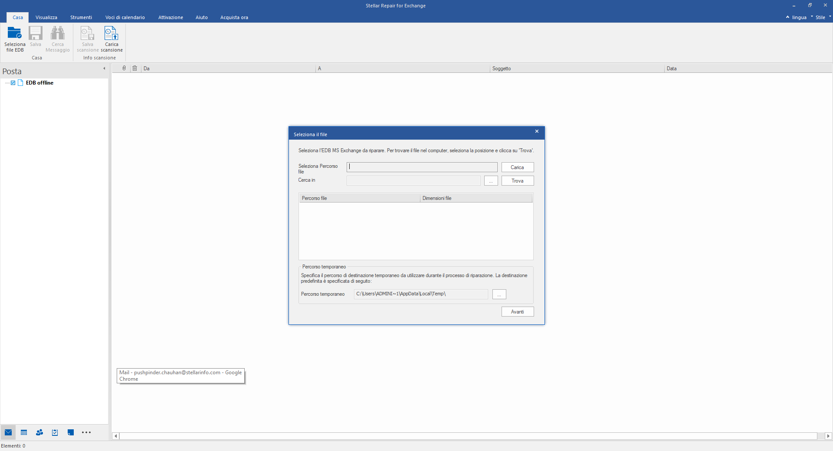The image size is (833, 451).
Task: Open the Mail view icon in bottom bar
Action: tap(8, 432)
